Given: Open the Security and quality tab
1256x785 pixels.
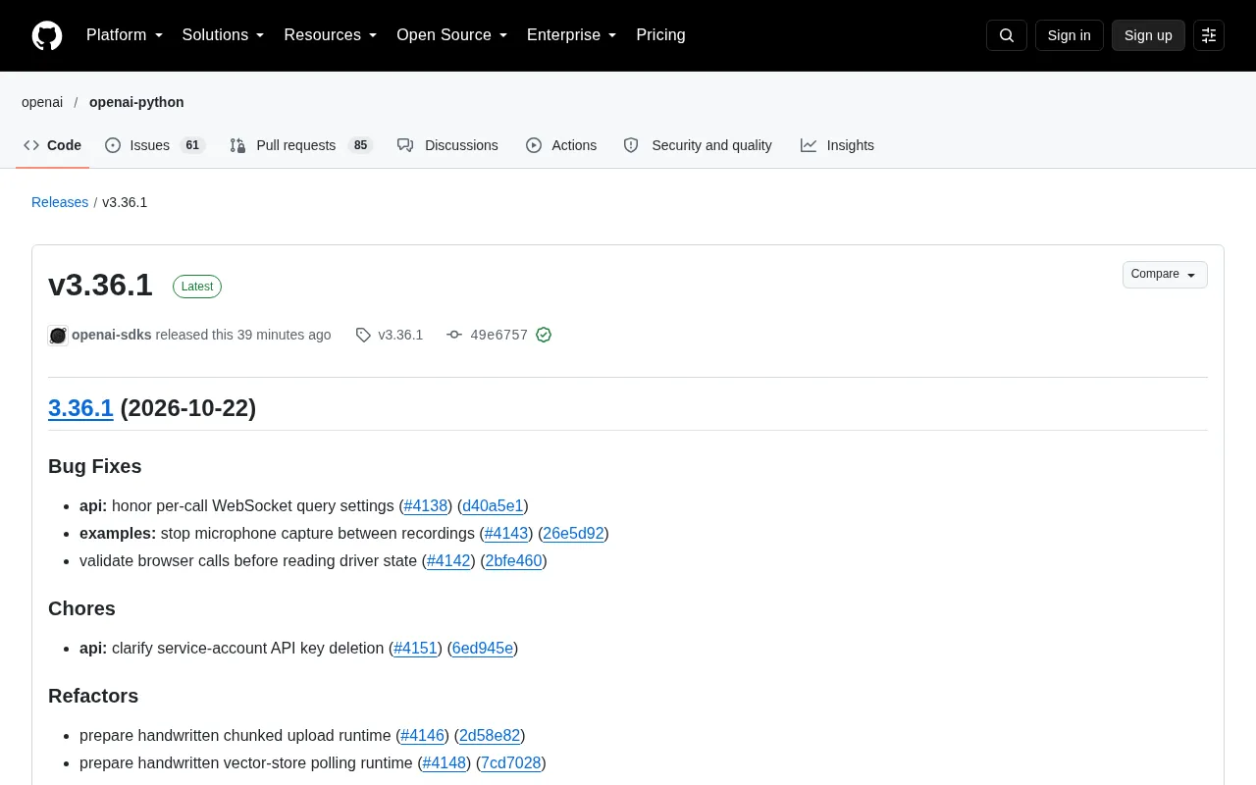Looking at the screenshot, I should [x=698, y=145].
